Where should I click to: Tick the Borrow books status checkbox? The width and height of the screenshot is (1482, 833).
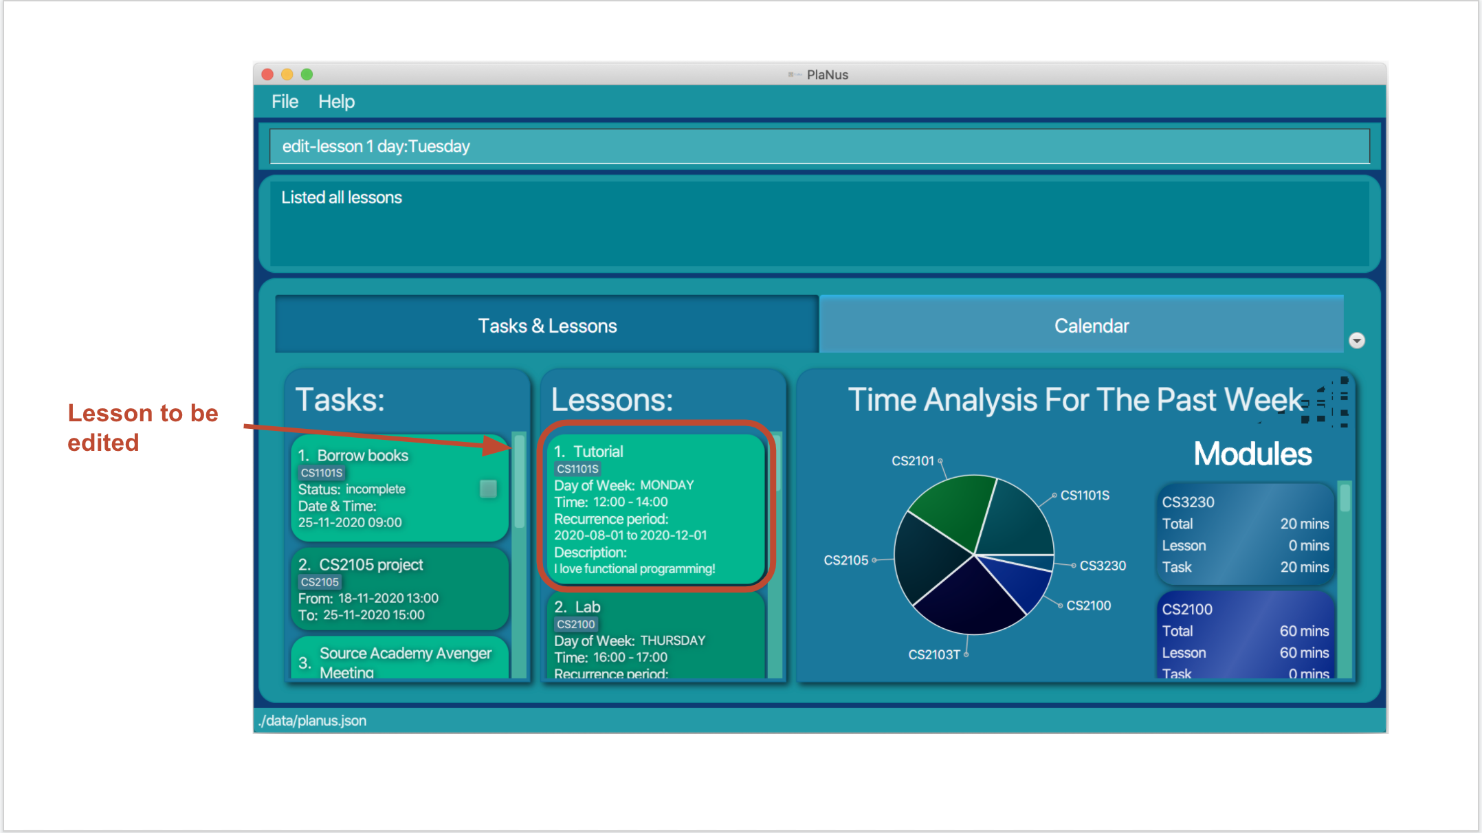pyautogui.click(x=488, y=489)
